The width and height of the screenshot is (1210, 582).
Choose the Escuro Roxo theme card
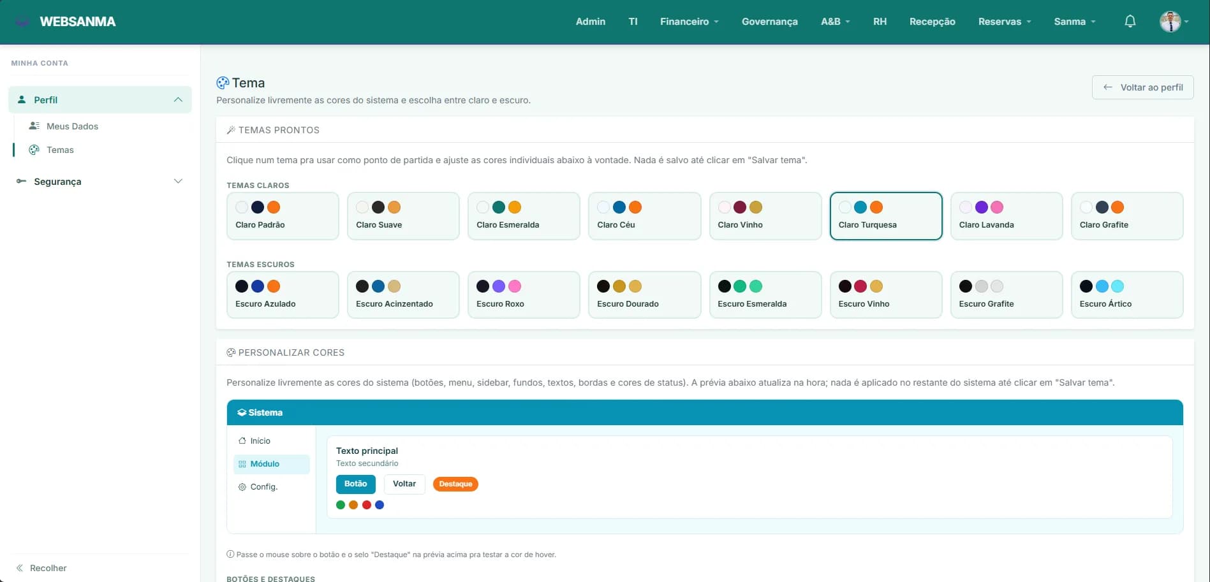(x=524, y=295)
